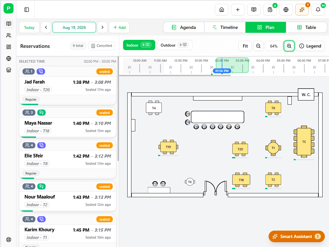The height and width of the screenshot is (247, 329).
Task: Open Nour Maalouf reservation card
Action: click(67, 197)
